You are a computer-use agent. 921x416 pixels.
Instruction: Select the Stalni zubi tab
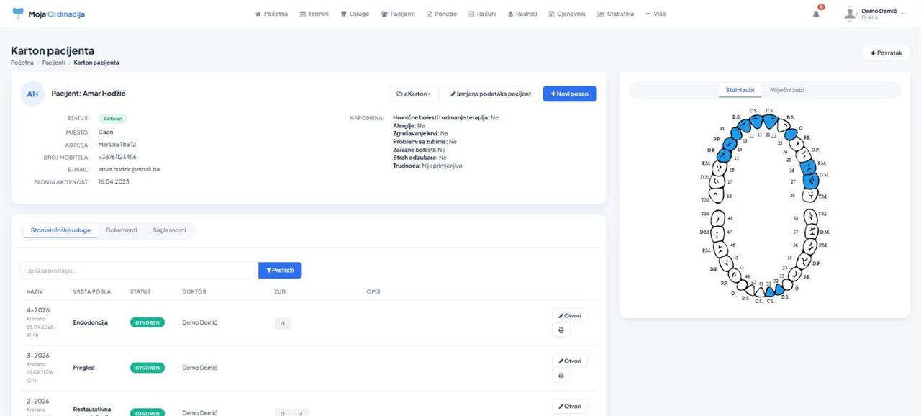coord(739,90)
